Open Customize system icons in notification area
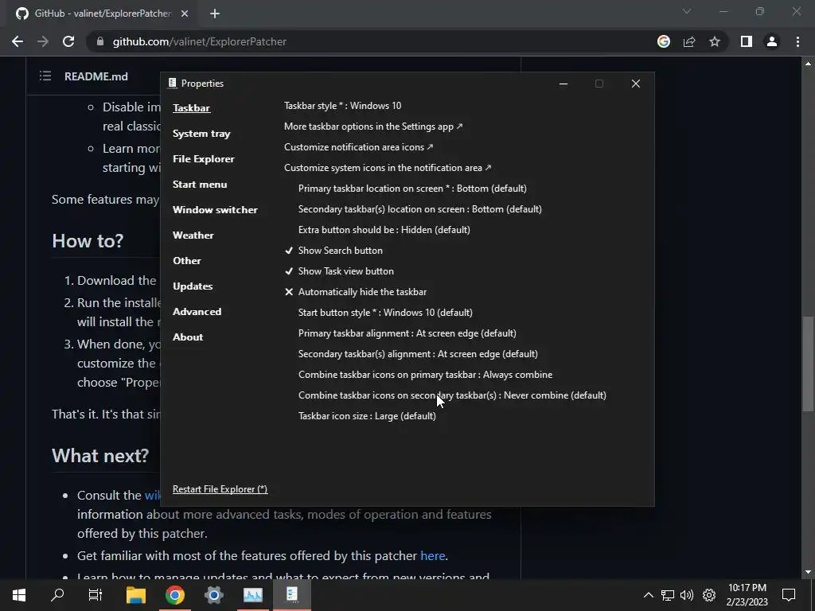Viewport: 815px width, 611px height. tap(388, 168)
